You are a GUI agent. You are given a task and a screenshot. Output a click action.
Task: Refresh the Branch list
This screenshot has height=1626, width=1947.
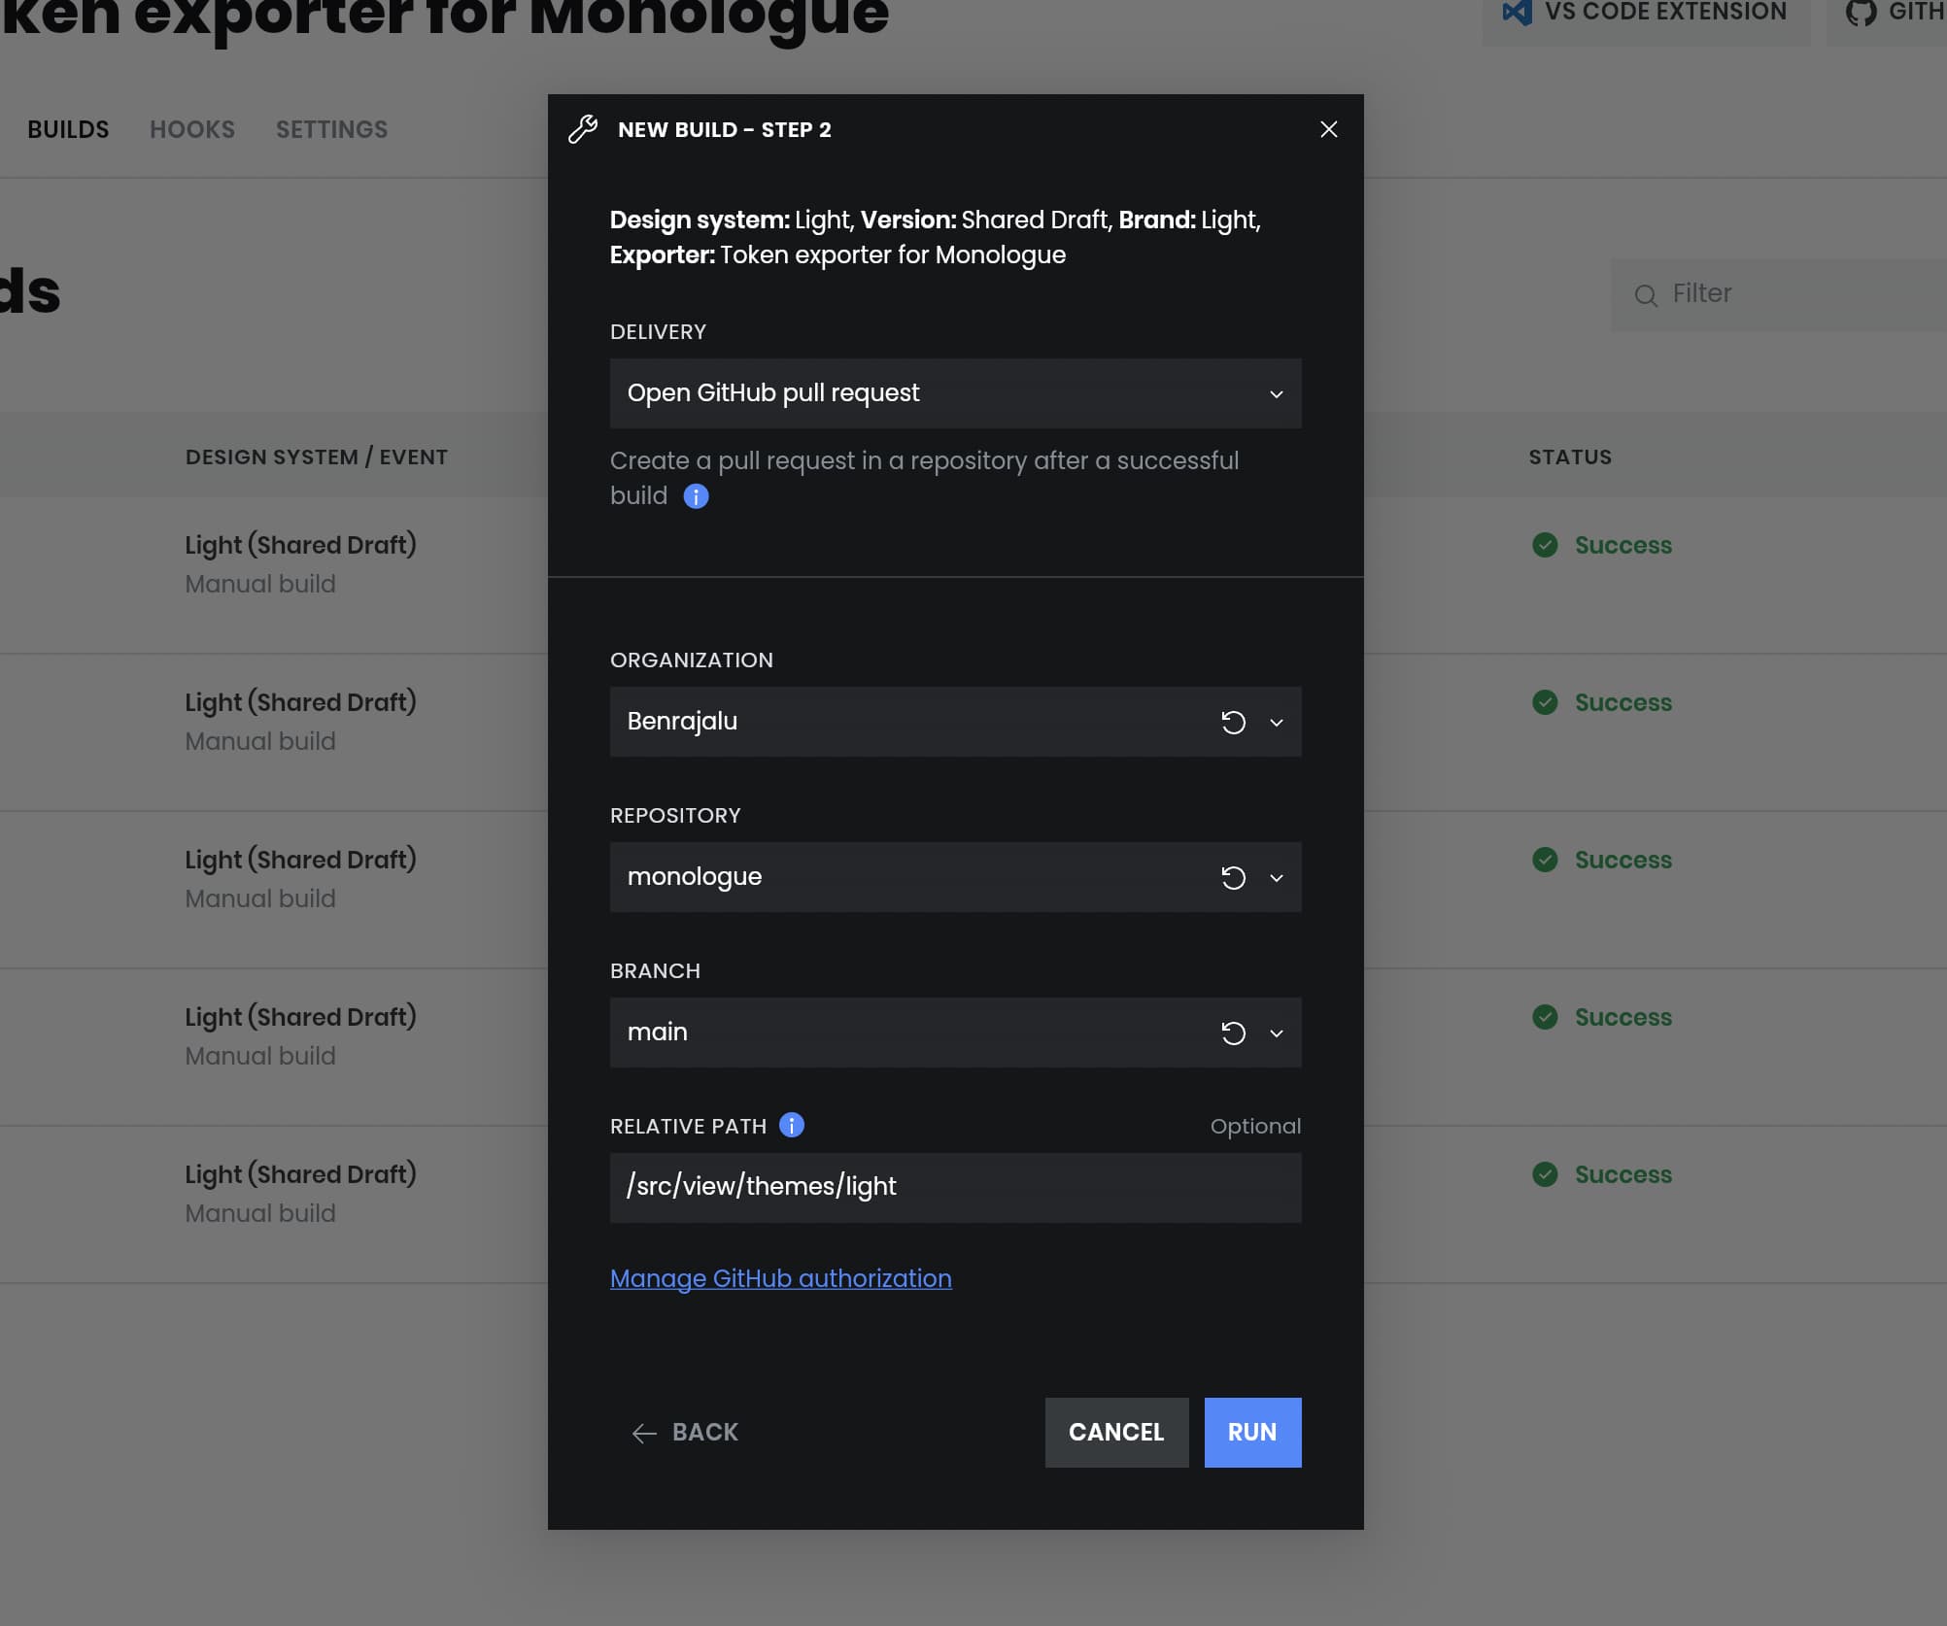coord(1233,1033)
